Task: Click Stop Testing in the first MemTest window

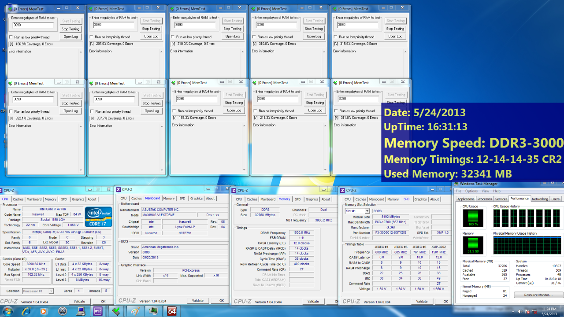Action: point(70,29)
